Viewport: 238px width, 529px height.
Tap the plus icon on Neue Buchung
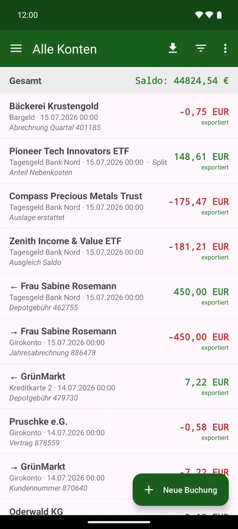point(149,490)
